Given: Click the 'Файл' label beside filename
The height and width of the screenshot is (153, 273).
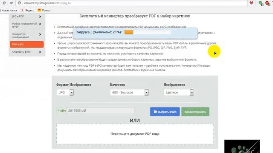Looking at the screenshot, I should pyautogui.click(x=61, y=110).
